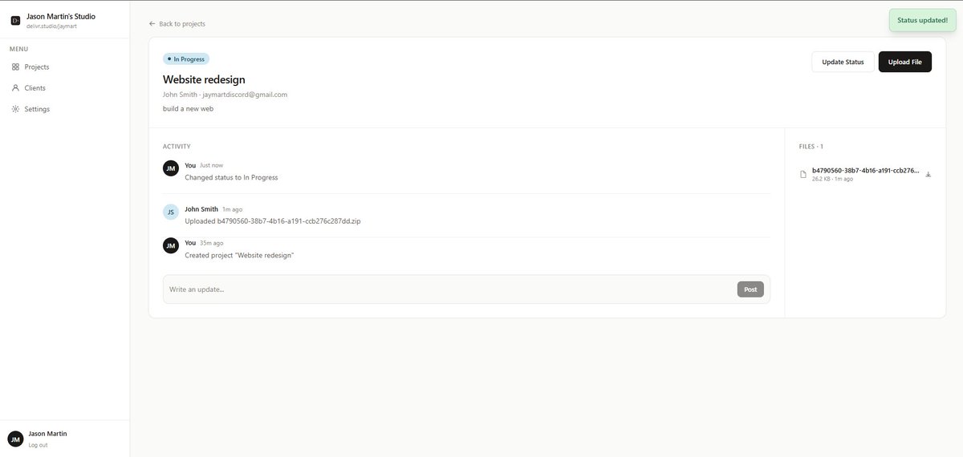The height and width of the screenshot is (457, 963).
Task: Click the jaymartdiscord@gmail.com client text
Action: pyautogui.click(x=245, y=95)
